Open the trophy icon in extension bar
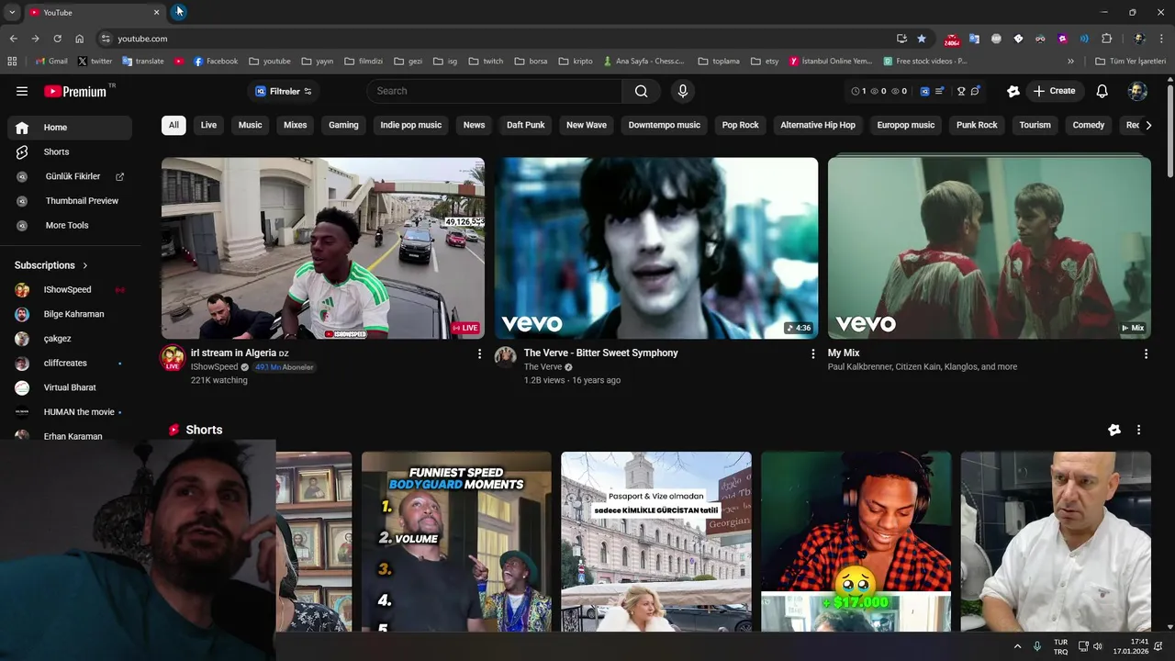Viewport: 1175px width, 661px height. (x=961, y=91)
